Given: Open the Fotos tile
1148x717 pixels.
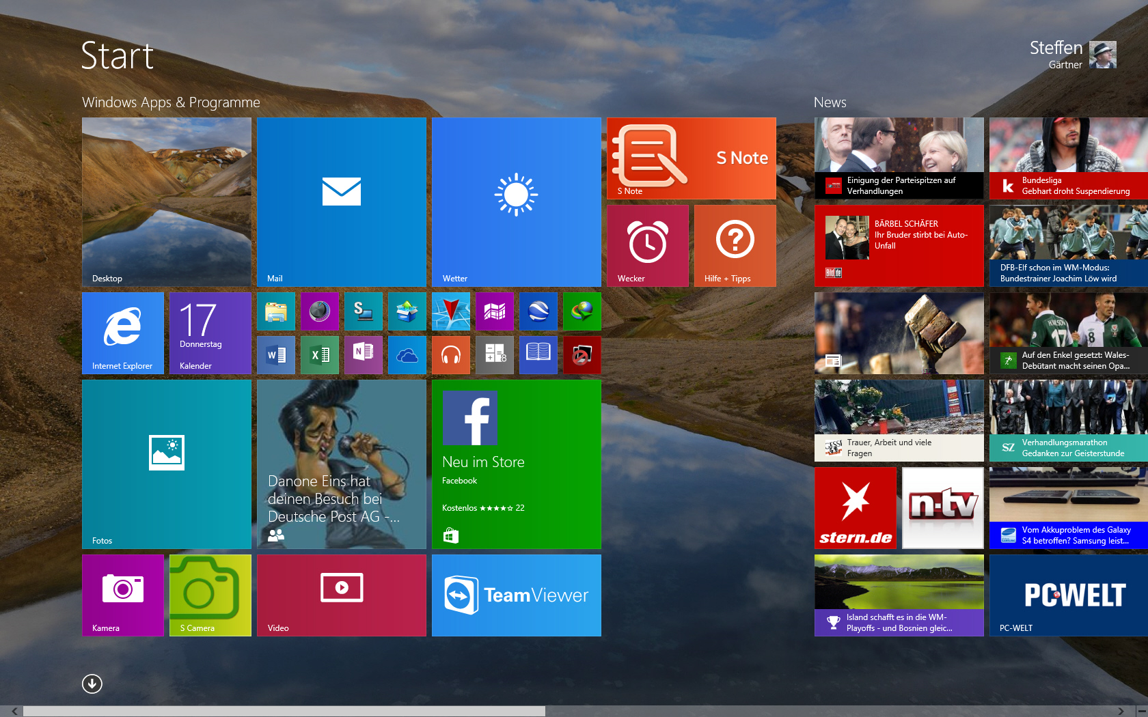Looking at the screenshot, I should pos(167,464).
